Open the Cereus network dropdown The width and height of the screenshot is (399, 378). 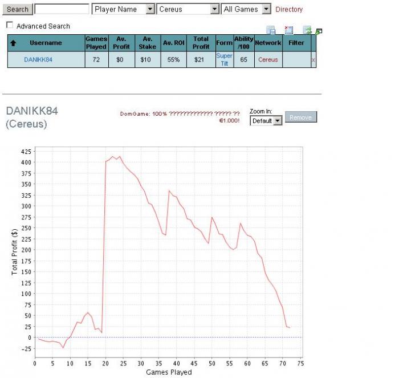(188, 9)
